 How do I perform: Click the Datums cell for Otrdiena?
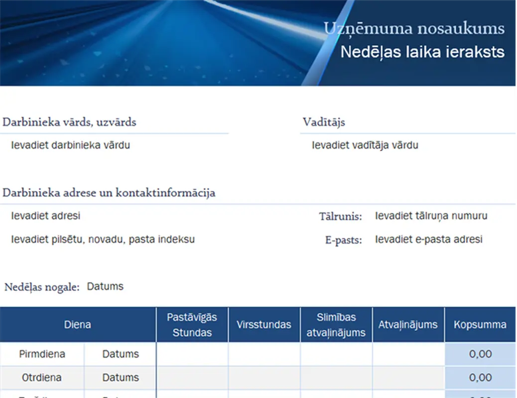[120, 378]
